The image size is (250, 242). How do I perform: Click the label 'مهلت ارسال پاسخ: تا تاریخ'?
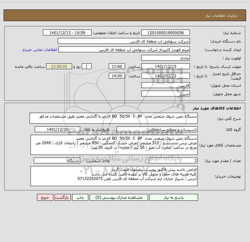[218, 67]
